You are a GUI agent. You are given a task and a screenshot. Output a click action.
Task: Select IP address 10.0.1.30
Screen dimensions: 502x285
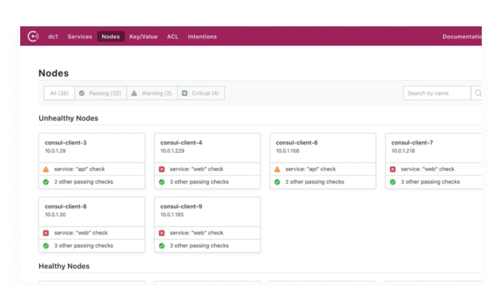[55, 215]
